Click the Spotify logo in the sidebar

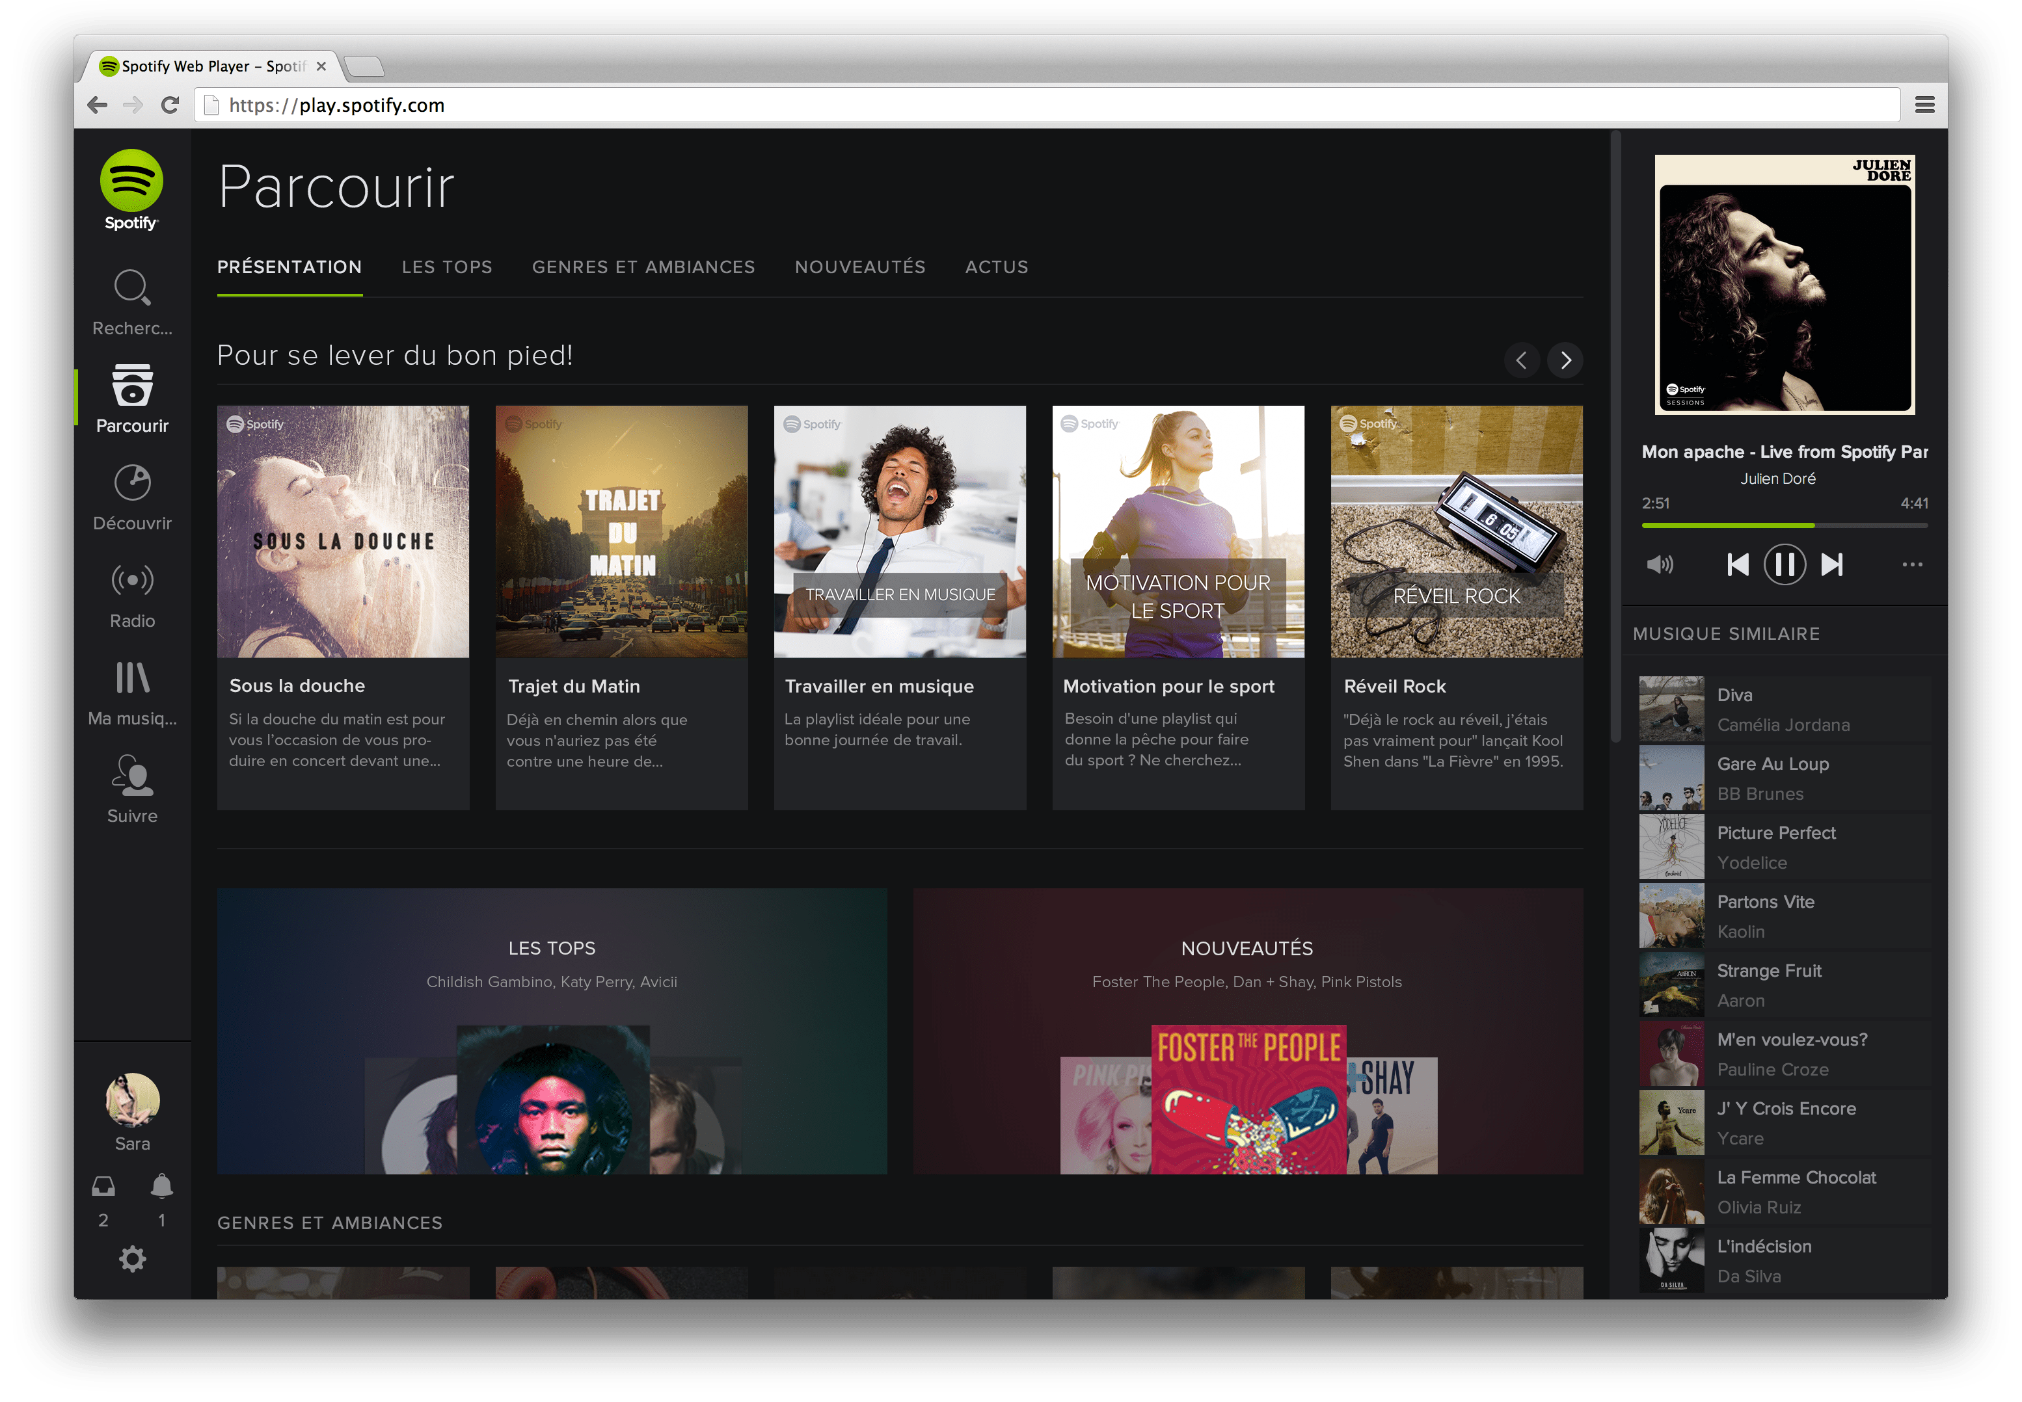coord(131,190)
